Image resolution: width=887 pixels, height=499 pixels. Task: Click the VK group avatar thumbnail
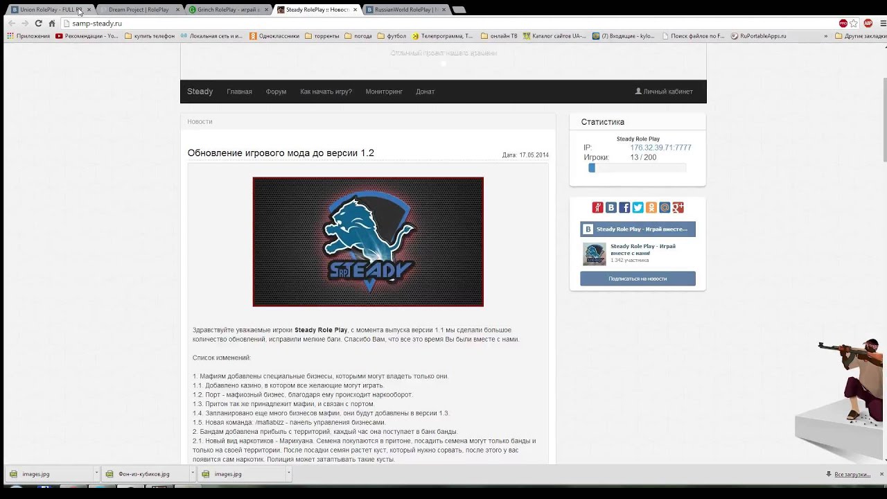click(x=595, y=254)
